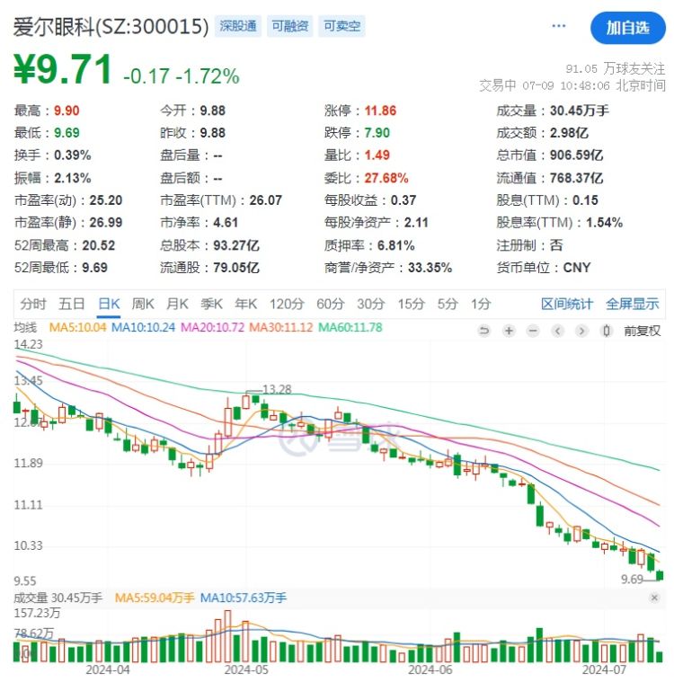
Task: Switch to the 120分 tab
Action: pos(287,304)
